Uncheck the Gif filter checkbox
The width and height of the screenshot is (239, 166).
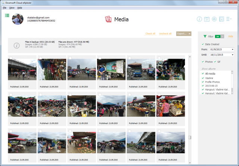[x=214, y=61]
